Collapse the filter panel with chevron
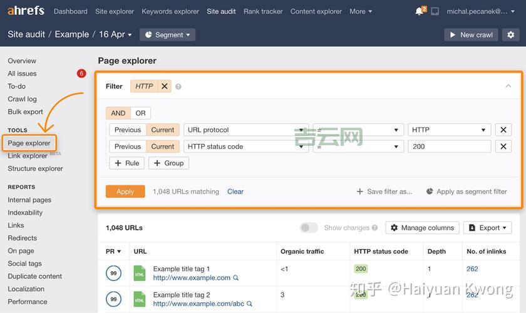 [508, 86]
